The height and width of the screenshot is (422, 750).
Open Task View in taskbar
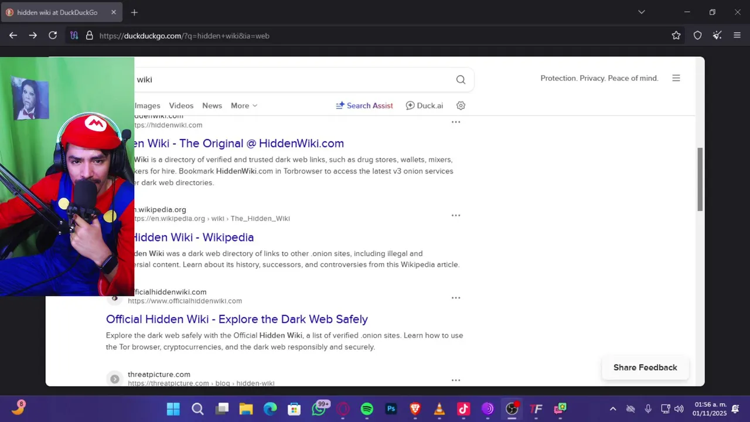click(222, 409)
